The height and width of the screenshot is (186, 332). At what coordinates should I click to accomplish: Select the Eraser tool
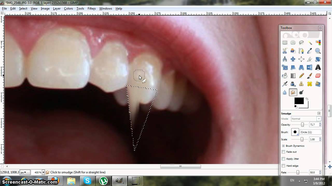point(318,76)
